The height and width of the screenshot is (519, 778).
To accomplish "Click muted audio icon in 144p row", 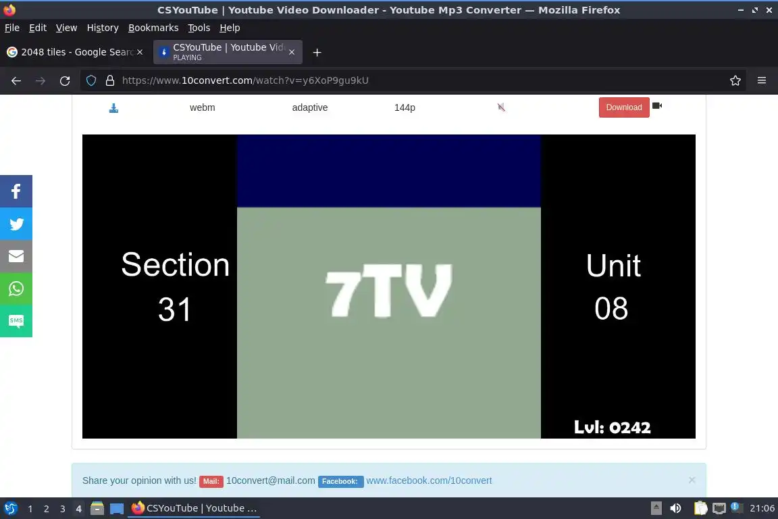I will [501, 107].
